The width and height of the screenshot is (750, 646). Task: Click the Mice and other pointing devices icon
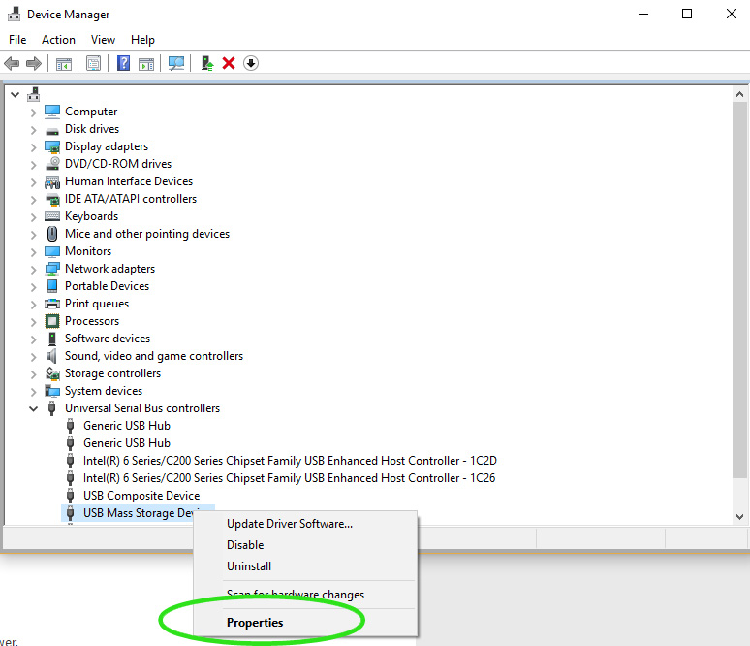[x=52, y=234]
